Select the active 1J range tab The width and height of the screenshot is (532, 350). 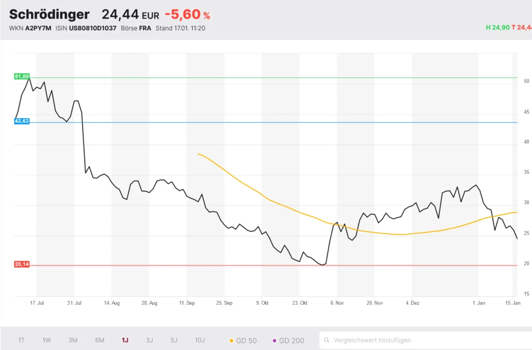125,340
